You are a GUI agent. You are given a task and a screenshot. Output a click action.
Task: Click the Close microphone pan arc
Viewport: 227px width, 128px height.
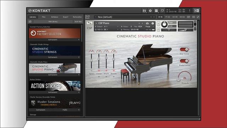99,51
